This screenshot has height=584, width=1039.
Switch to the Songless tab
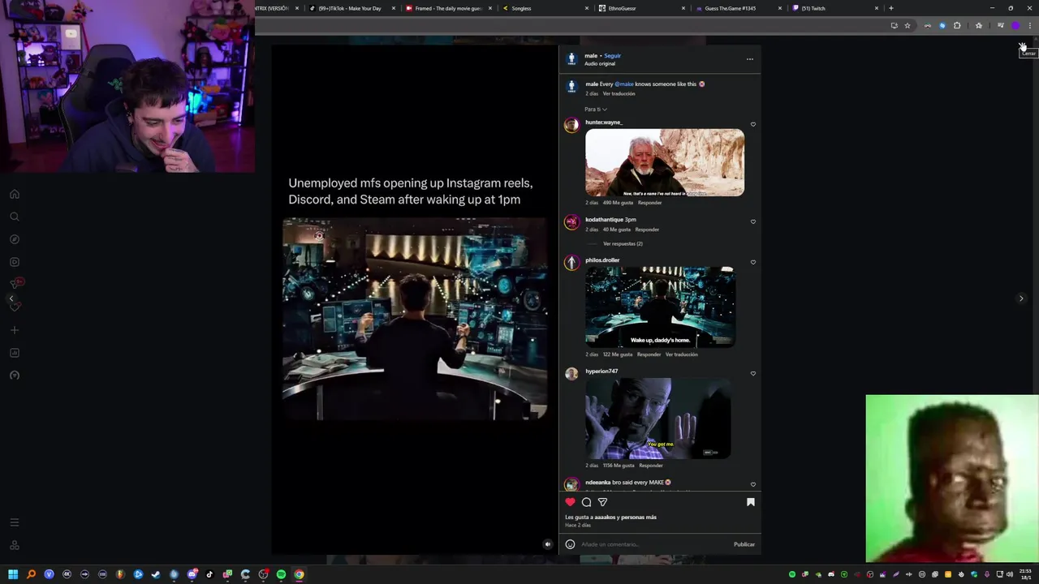tap(545, 8)
